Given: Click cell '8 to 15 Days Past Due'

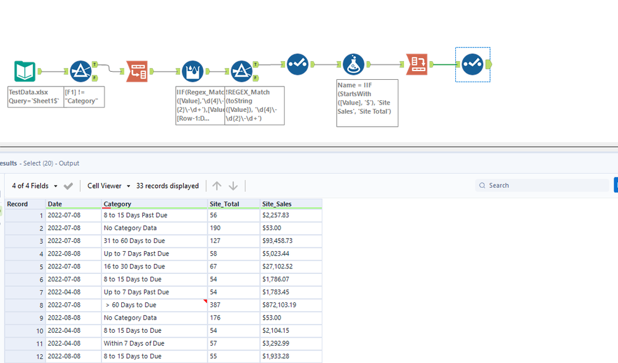Looking at the screenshot, I should tap(155, 215).
